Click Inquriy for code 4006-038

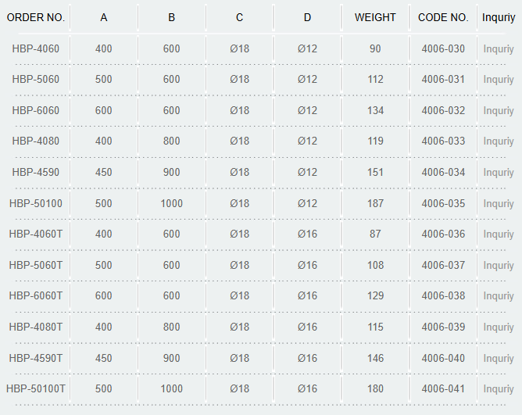pos(499,296)
